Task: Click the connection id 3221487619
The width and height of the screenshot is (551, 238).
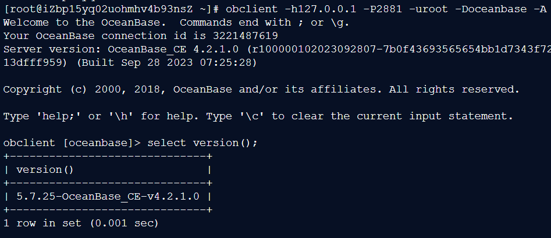Action: (246, 36)
